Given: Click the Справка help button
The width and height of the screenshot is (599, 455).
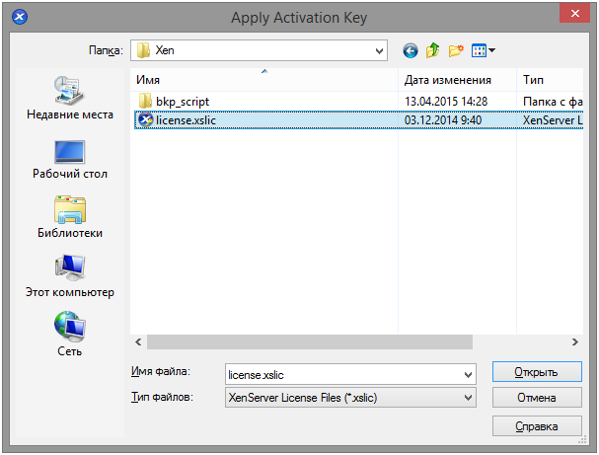Looking at the screenshot, I should coord(537,426).
